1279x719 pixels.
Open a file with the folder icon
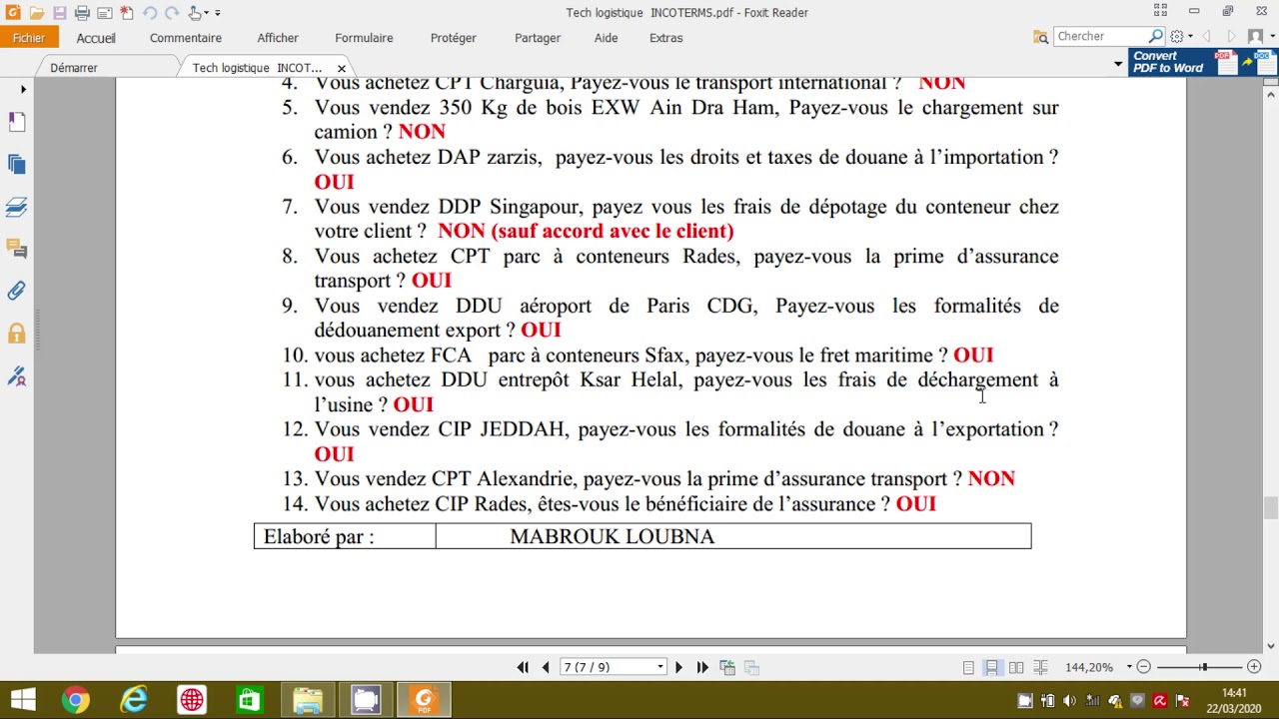point(37,13)
